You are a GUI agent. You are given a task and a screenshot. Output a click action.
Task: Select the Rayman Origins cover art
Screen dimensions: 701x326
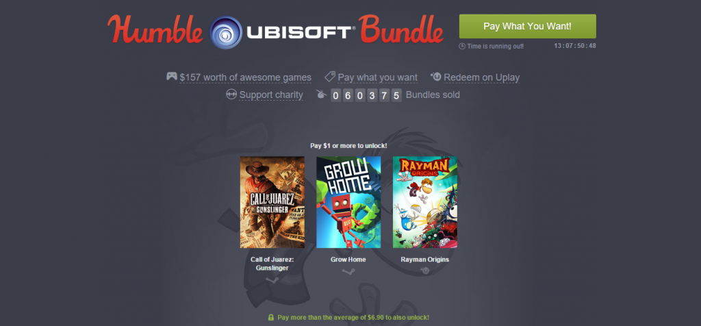tap(425, 202)
